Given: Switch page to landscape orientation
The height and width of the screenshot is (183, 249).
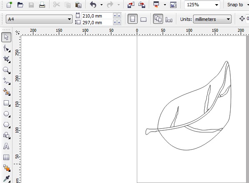Looking at the screenshot, I should tap(143, 19).
